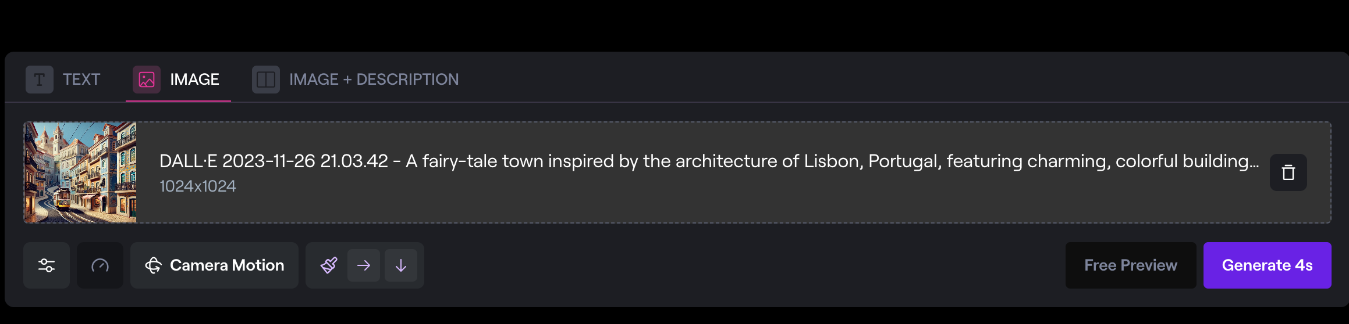Delete the uploaded image with trash icon
This screenshot has width=1349, height=324.
[1288, 172]
